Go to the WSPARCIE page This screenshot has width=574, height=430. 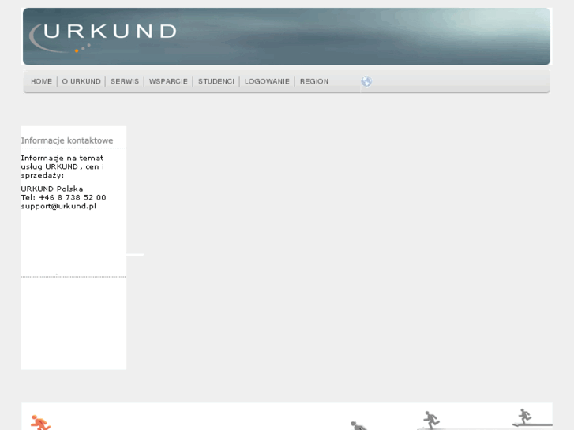click(x=168, y=81)
